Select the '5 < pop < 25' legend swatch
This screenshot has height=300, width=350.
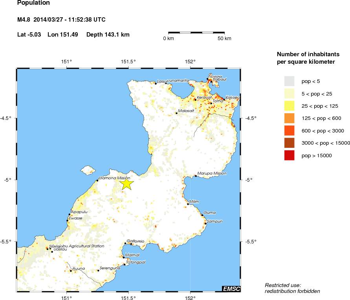point(289,93)
